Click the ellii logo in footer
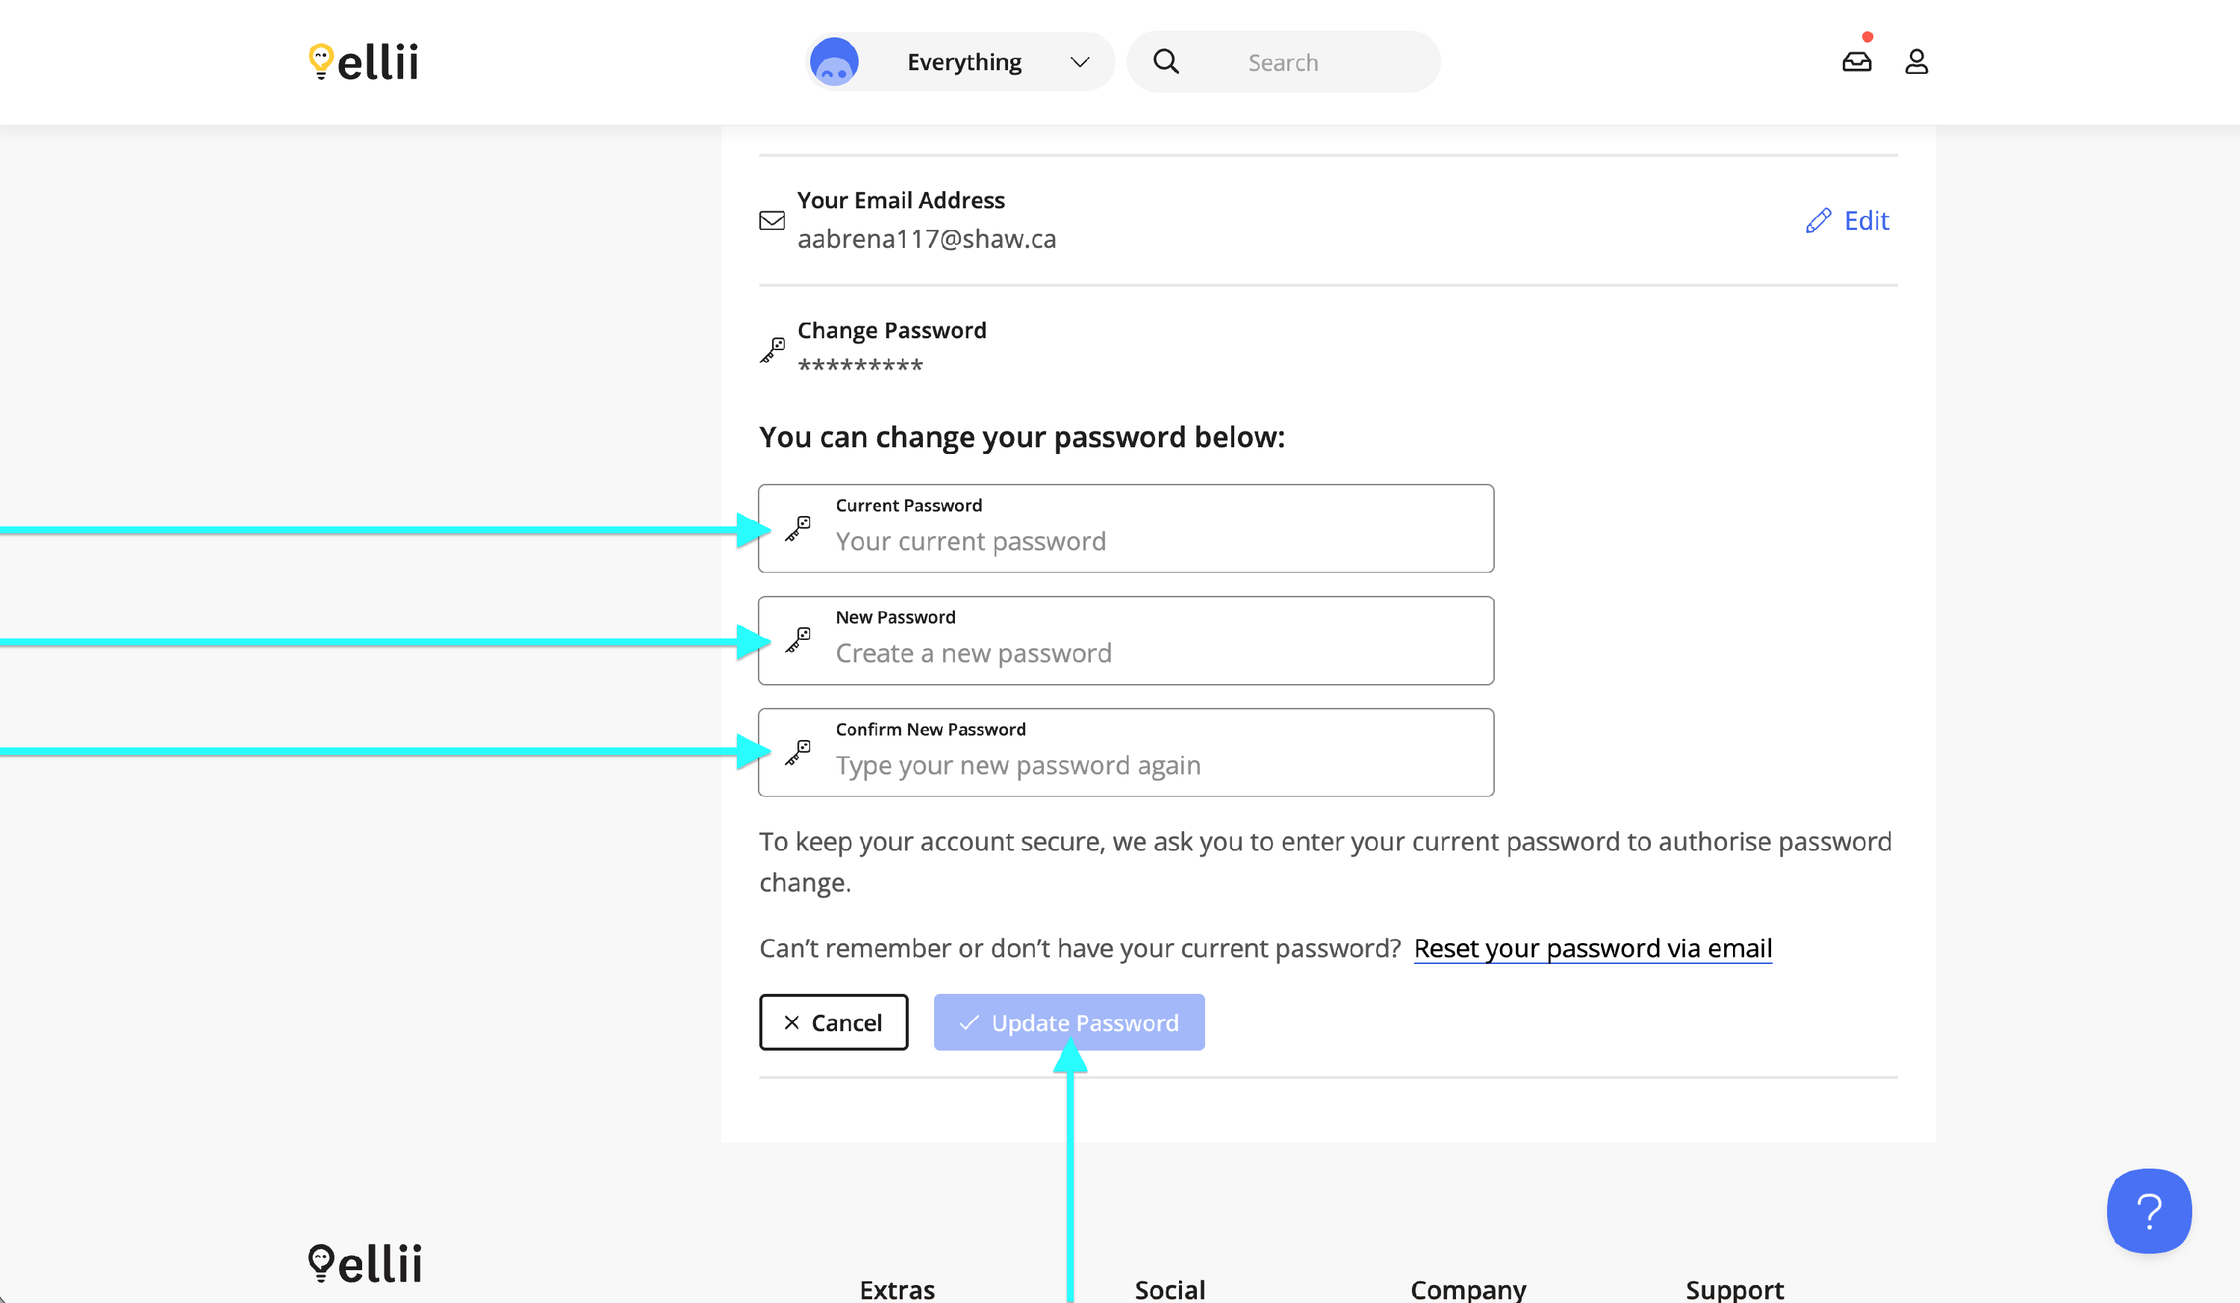Viewport: 2240px width, 1303px height. pyautogui.click(x=365, y=1263)
